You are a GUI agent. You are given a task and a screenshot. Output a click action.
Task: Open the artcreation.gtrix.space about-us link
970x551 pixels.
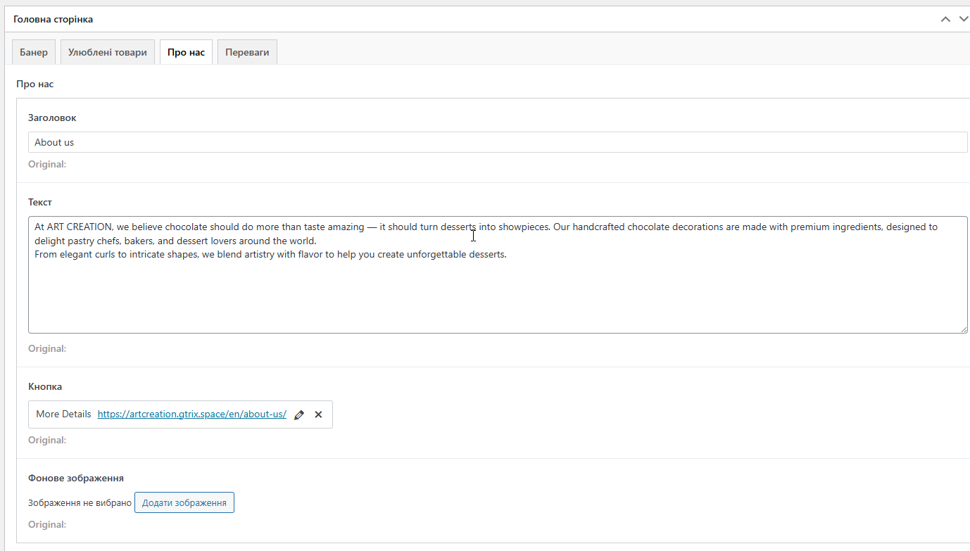click(192, 414)
